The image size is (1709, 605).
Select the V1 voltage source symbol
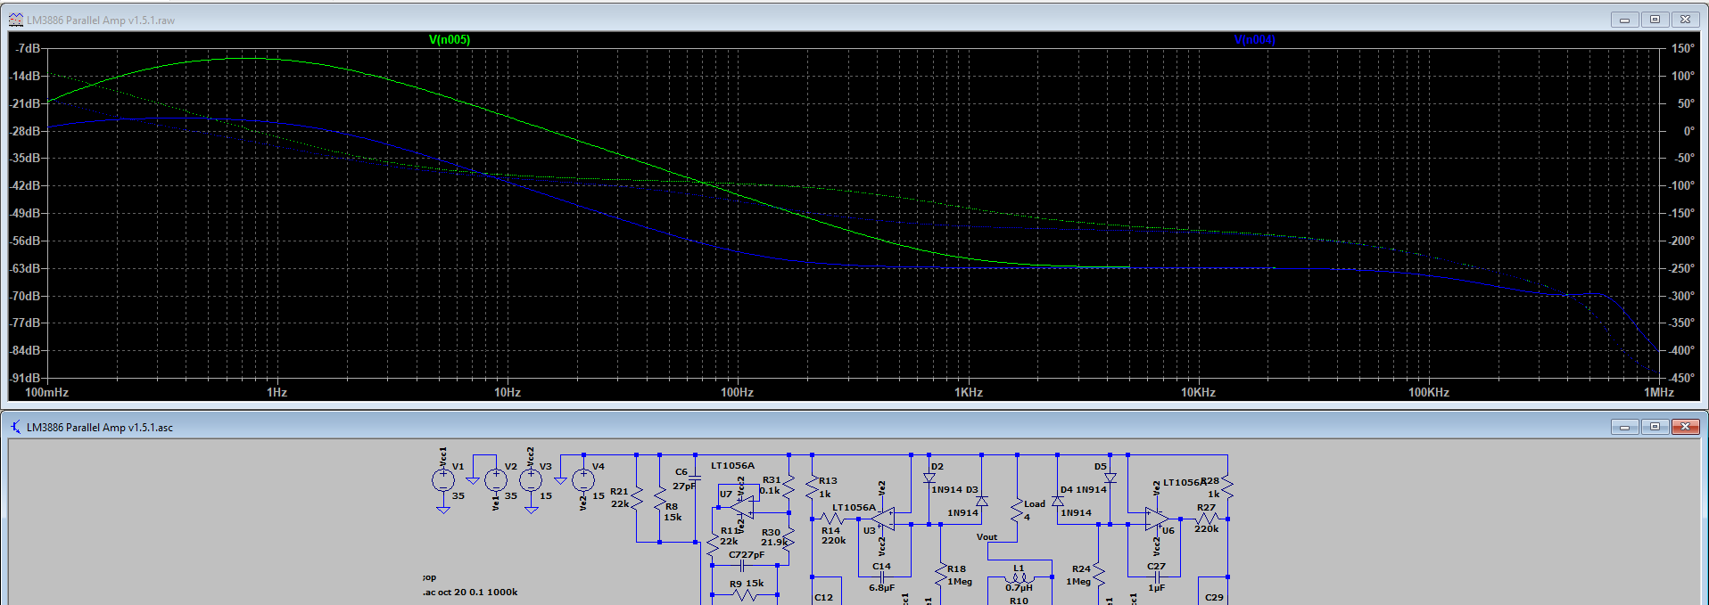443,480
